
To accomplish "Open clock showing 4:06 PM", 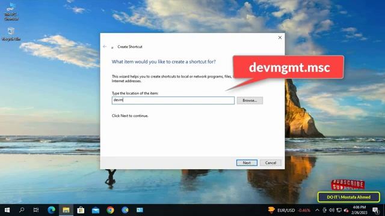I will coord(359,210).
